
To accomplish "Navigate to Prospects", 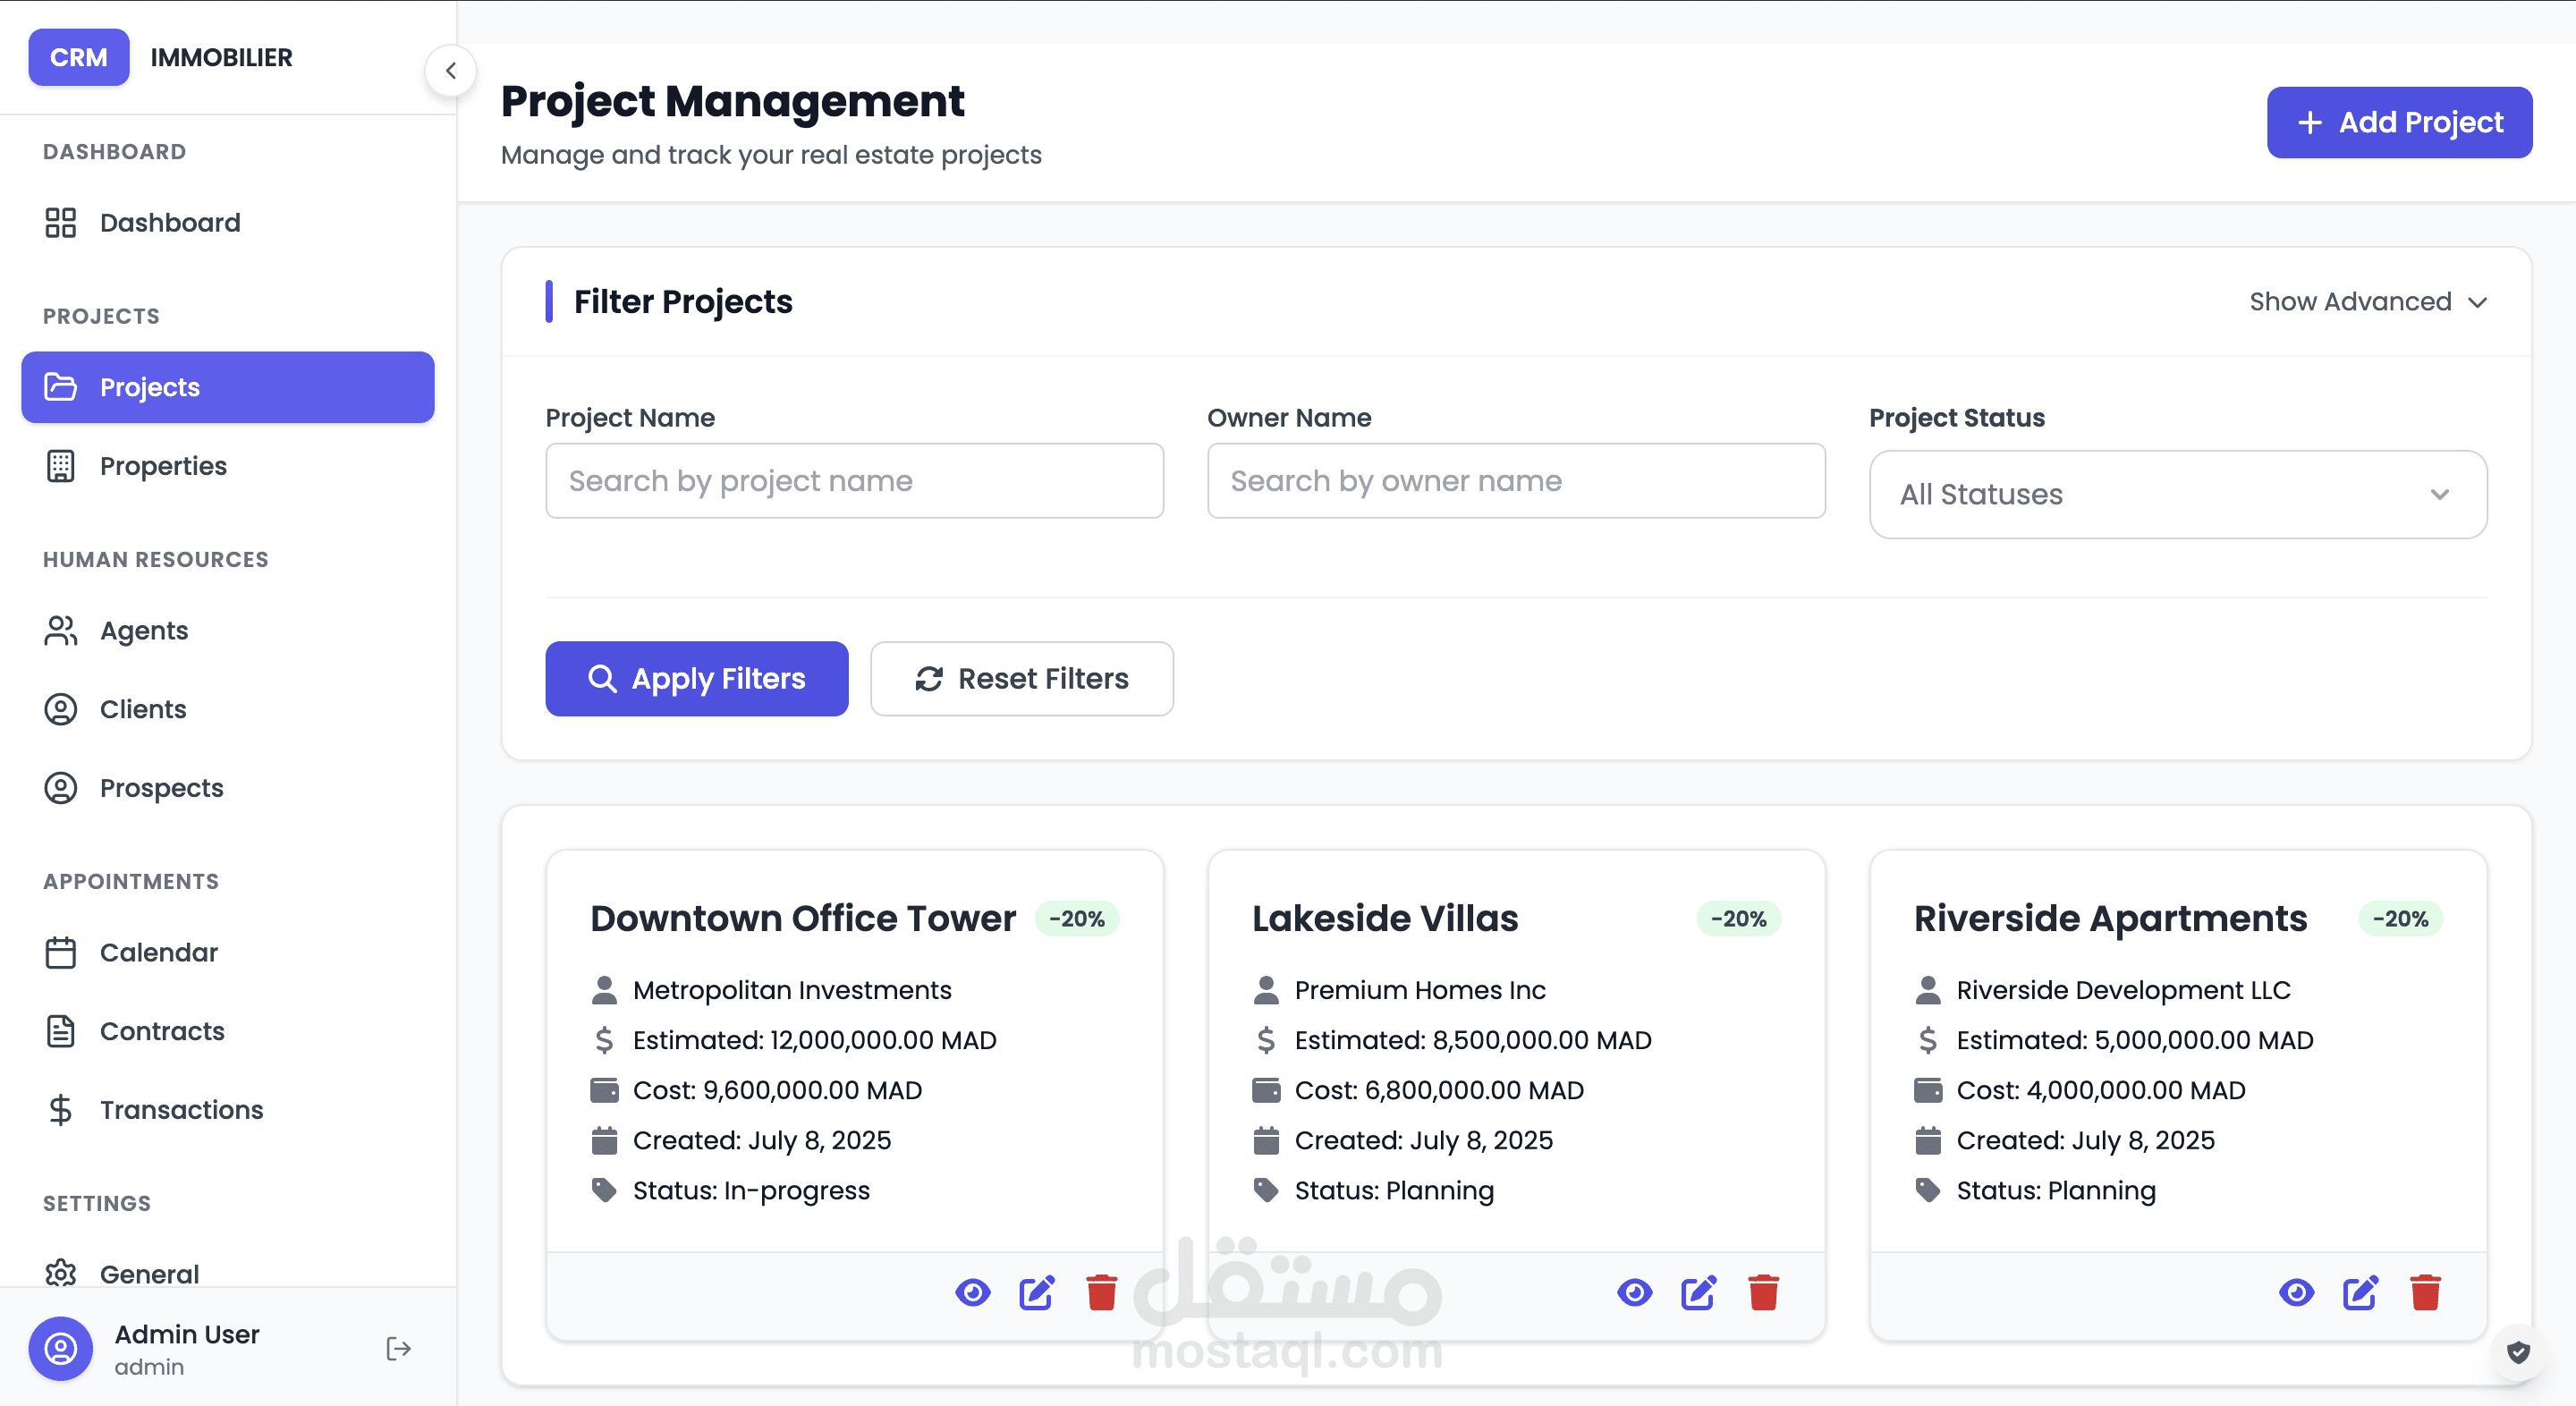I will click(x=228, y=788).
